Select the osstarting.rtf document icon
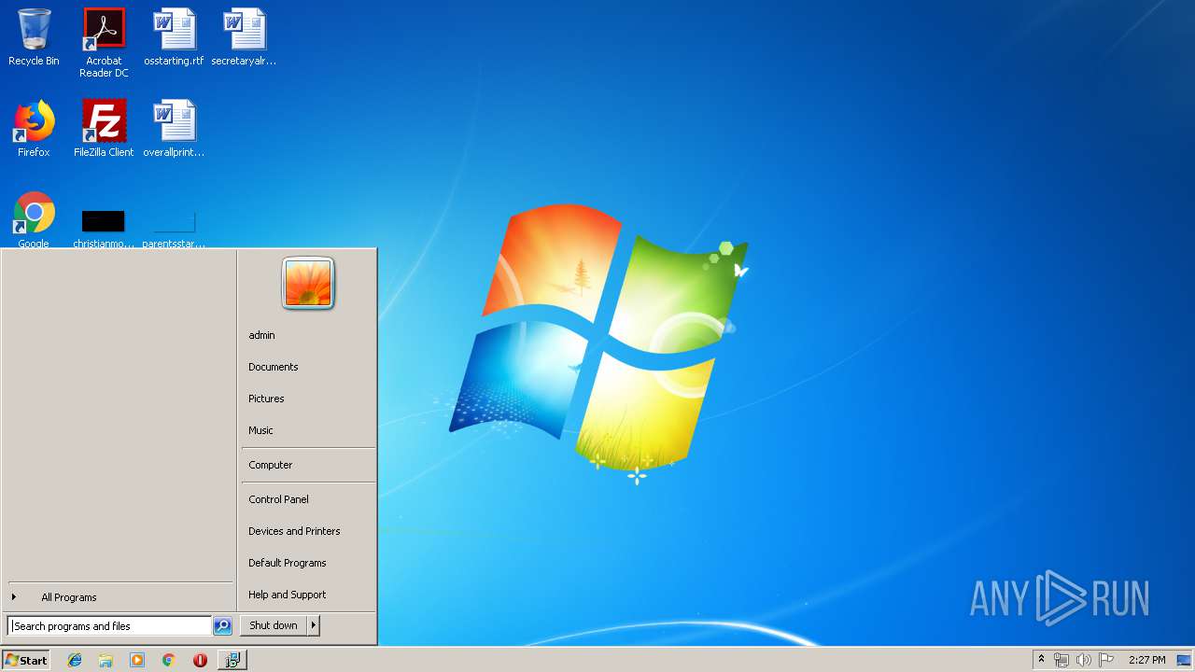Viewport: 1195px width, 672px height. pos(174,37)
